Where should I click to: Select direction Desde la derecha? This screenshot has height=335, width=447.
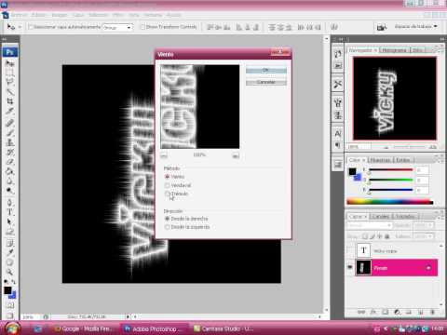[168, 219]
